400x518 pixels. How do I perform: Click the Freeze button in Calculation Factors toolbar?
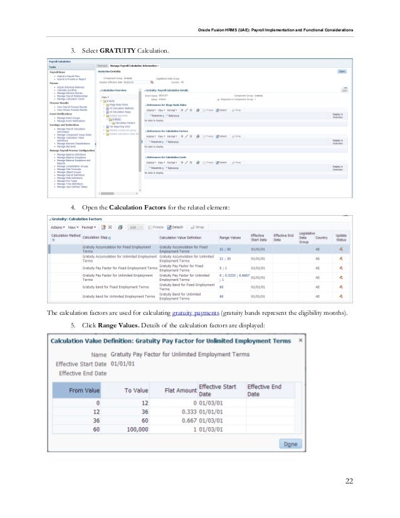[156, 227]
